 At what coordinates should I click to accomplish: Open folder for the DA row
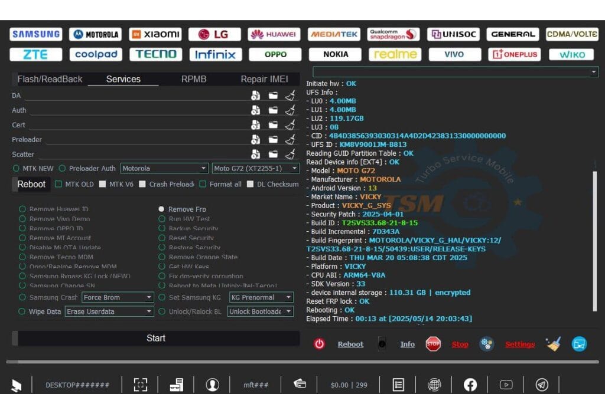click(273, 96)
